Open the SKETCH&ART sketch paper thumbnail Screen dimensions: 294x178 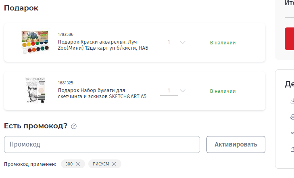click(35, 90)
